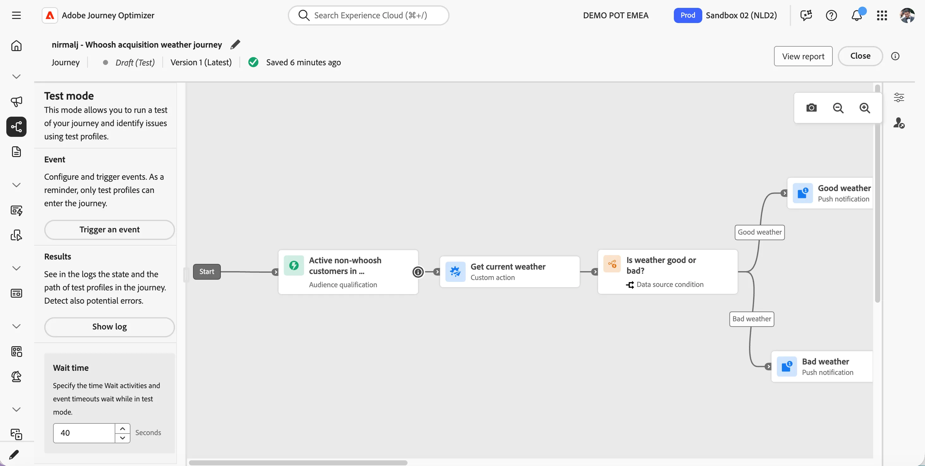Toggle test mode pencil icon at sidebar bottom
Screen dimensions: 925x466
(14, 455)
